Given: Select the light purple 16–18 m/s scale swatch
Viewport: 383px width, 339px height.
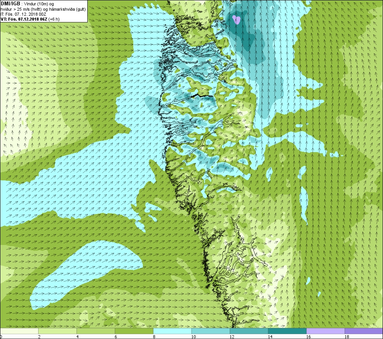Looking at the screenshot, I should point(326,331).
